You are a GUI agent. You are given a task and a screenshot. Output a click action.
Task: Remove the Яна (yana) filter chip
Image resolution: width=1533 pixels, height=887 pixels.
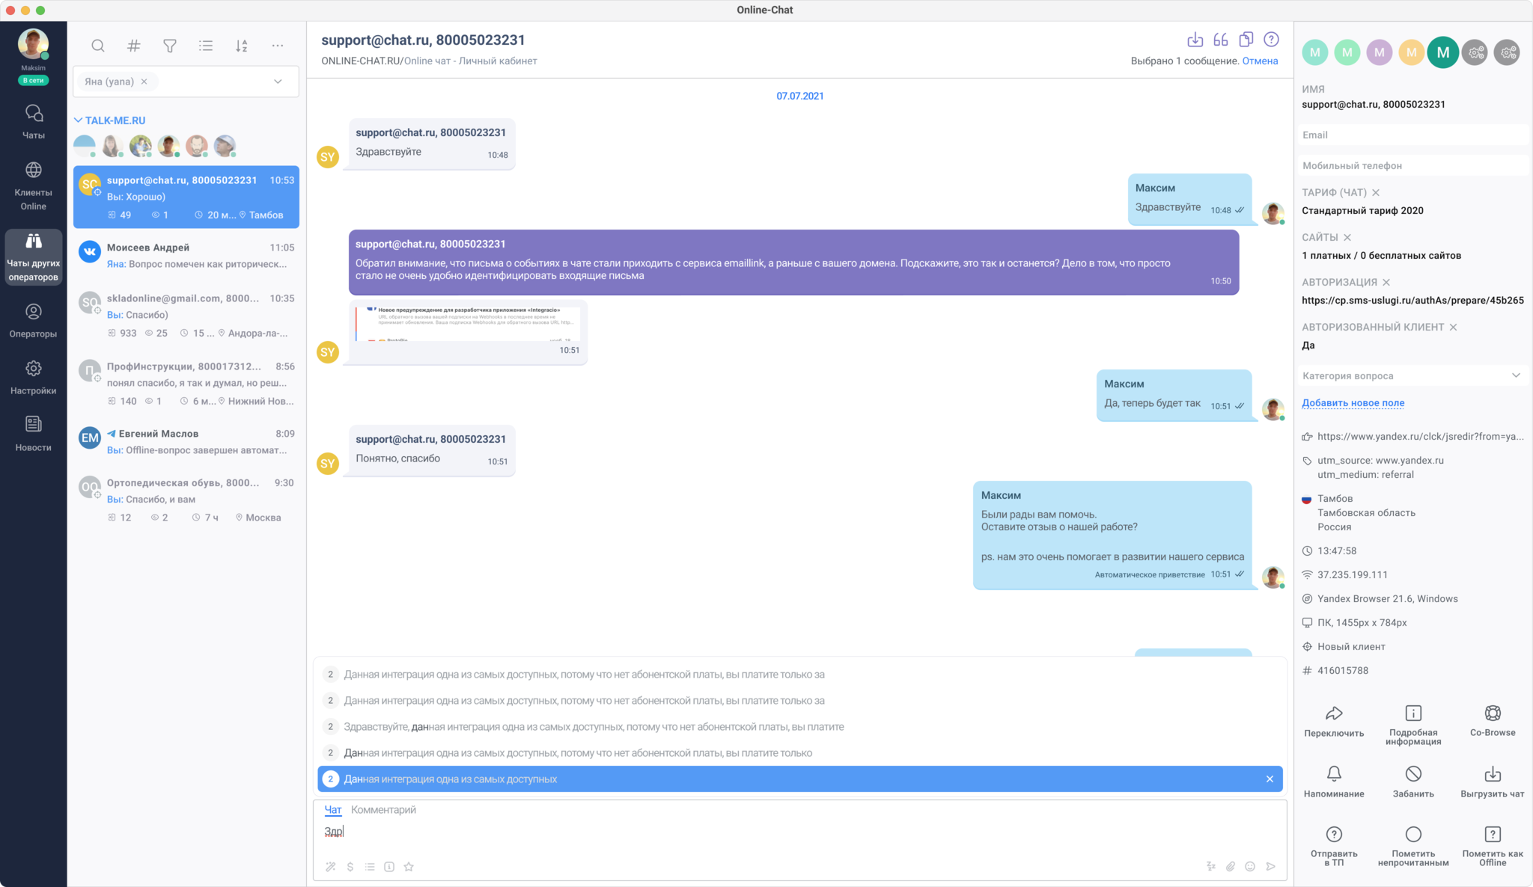pyautogui.click(x=144, y=82)
